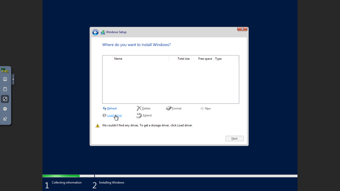Click the Name column header
Screen dimensions: 340x191
tap(141, 59)
